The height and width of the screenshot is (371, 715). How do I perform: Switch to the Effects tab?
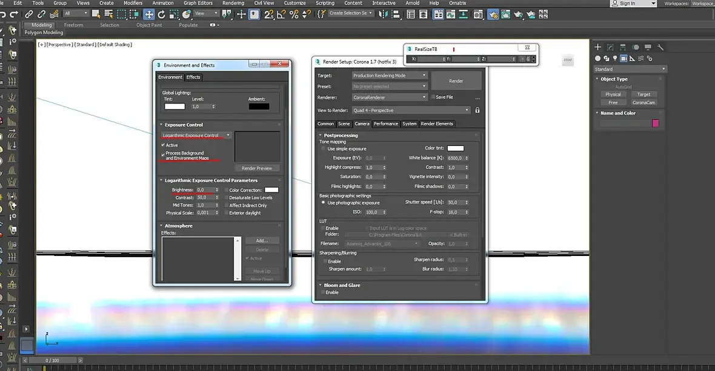(193, 77)
